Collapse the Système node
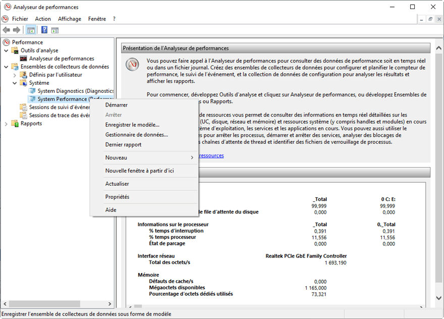444x319 pixels. (15, 83)
